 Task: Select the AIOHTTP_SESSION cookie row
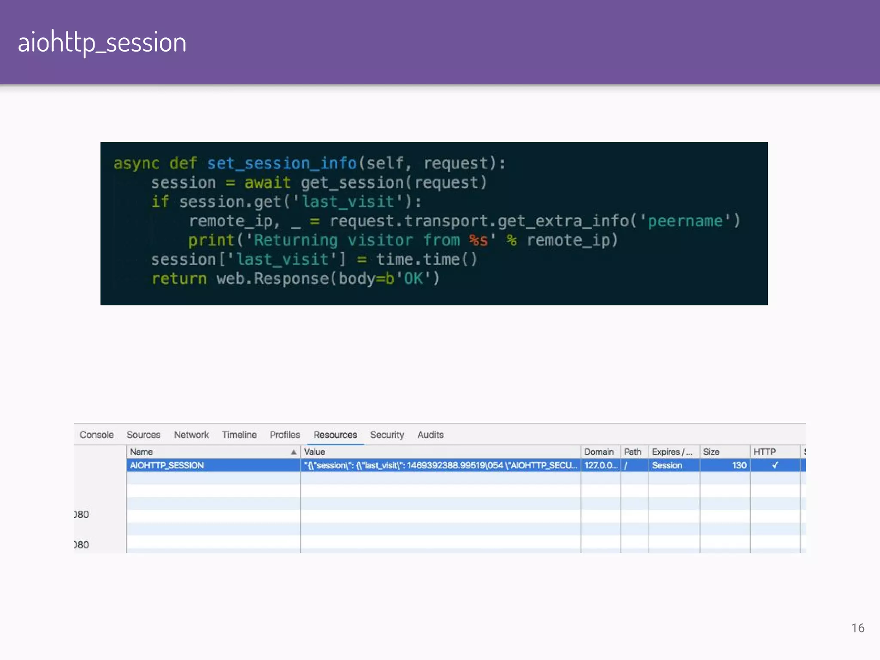coord(167,465)
